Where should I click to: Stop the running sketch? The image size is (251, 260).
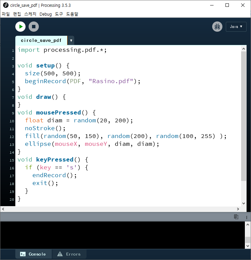[34, 27]
